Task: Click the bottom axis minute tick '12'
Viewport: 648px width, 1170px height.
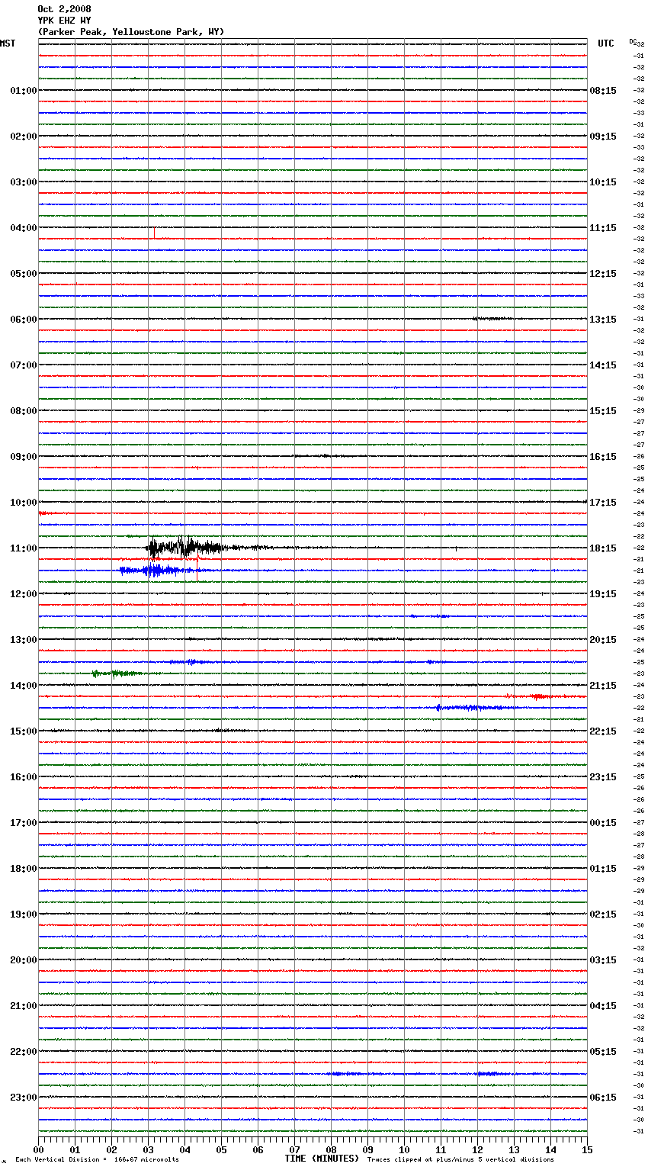Action: [x=477, y=1149]
